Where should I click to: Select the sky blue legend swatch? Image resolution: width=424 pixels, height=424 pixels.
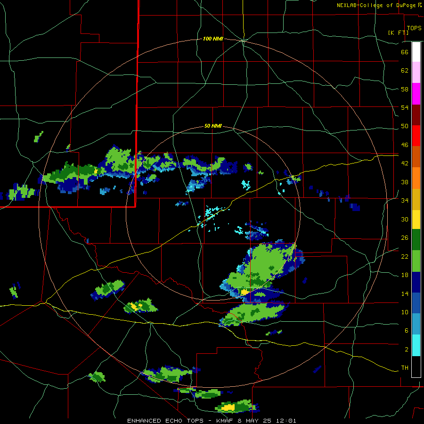coord(416,324)
